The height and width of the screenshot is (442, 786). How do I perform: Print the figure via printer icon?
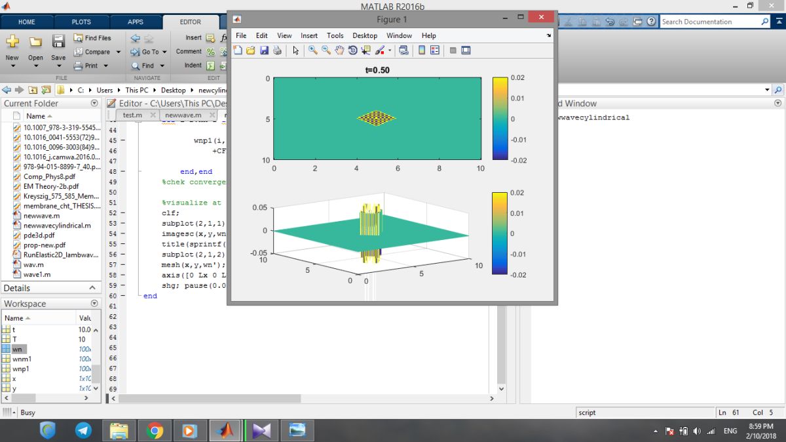coord(277,50)
